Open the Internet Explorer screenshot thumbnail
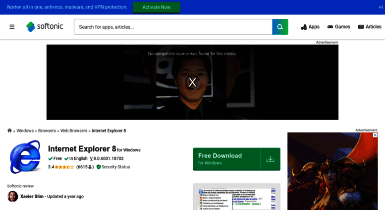The image size is (385, 210). (x=237, y=197)
